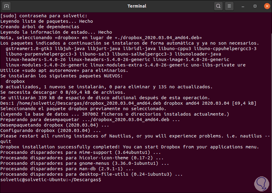Click the man-db trigger processing line
Viewport: 272px width, 193px height.
67,169
